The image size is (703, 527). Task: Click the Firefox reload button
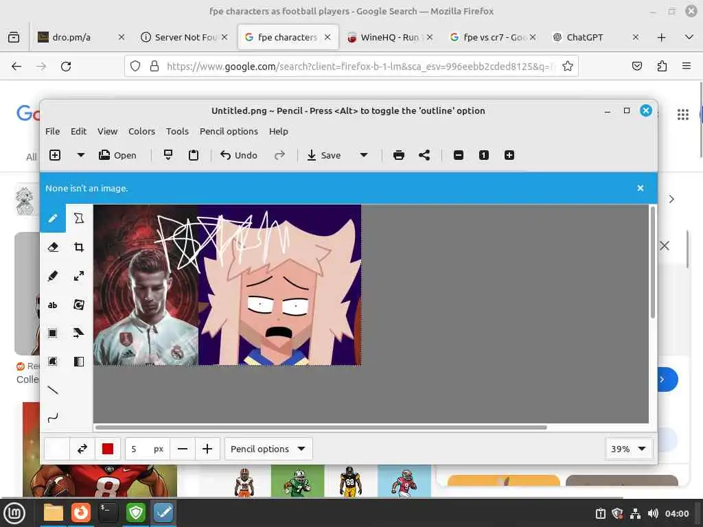[66, 67]
